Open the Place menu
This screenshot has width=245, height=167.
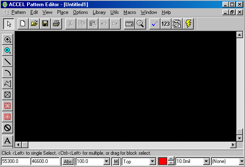tap(63, 12)
